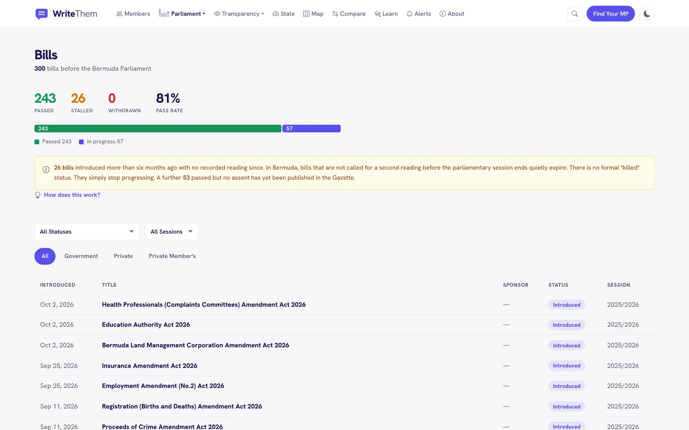Expand the Transparency dropdown menu
689x430 pixels.
tap(239, 14)
